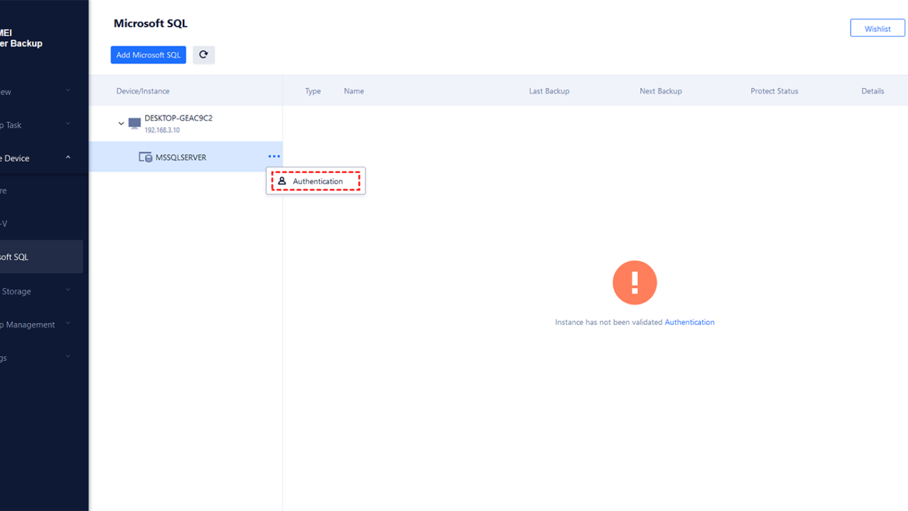Open the three-dot menu for MSSQLSERVER

274,156
